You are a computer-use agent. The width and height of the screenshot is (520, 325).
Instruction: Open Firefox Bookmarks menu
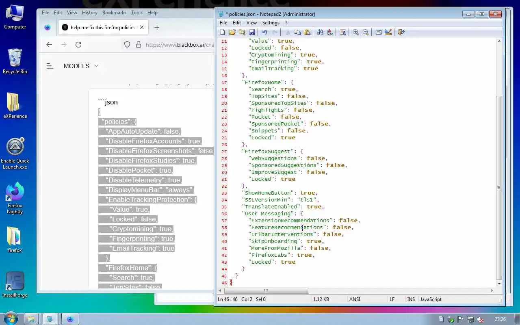point(114,13)
